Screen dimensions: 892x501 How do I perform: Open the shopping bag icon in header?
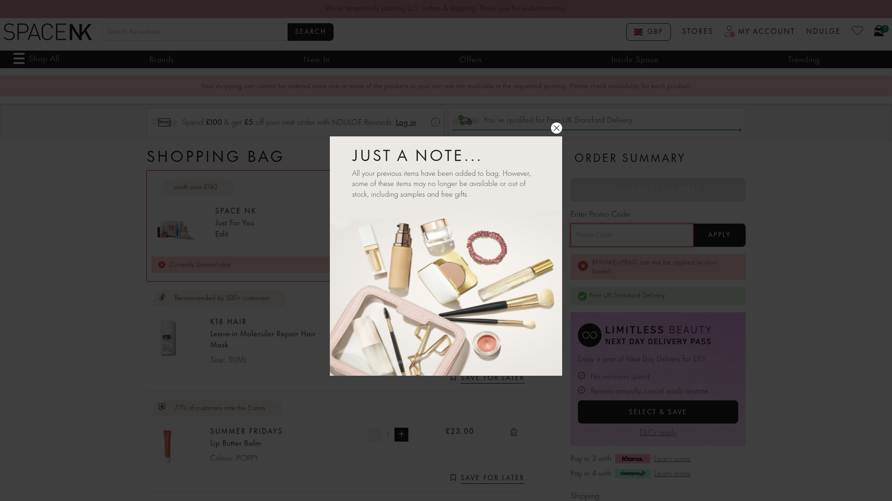[x=879, y=31]
